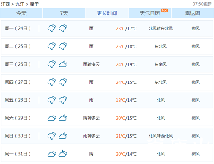The width and height of the screenshot is (214, 164).
Task: Click the 24℃/15℃ temperature
Action: tap(126, 82)
